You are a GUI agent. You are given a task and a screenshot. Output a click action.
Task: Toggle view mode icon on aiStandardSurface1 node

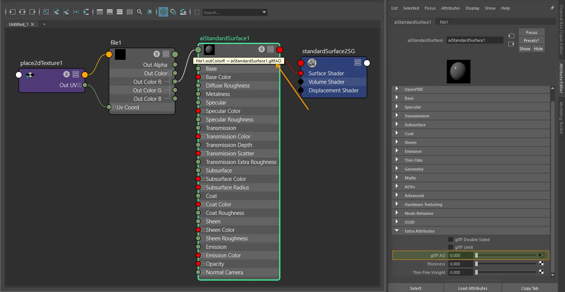point(270,49)
